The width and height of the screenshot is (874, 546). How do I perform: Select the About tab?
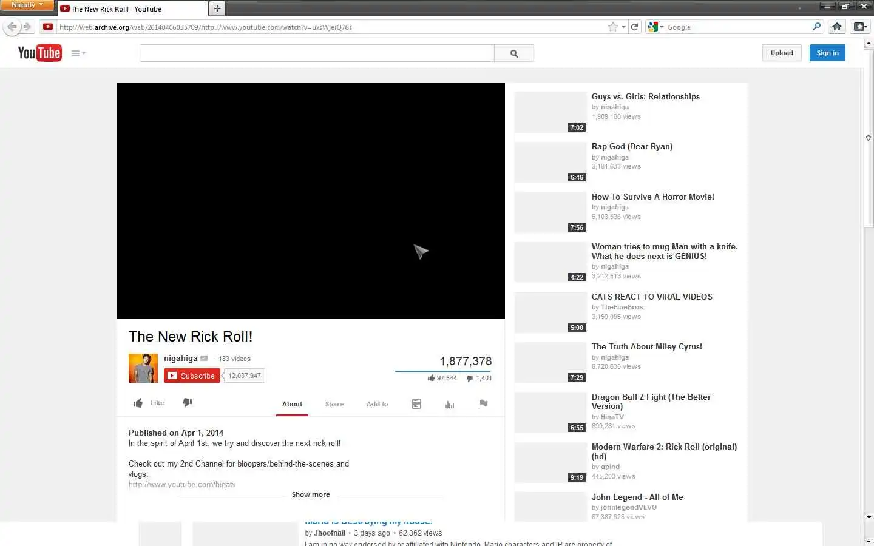click(292, 404)
